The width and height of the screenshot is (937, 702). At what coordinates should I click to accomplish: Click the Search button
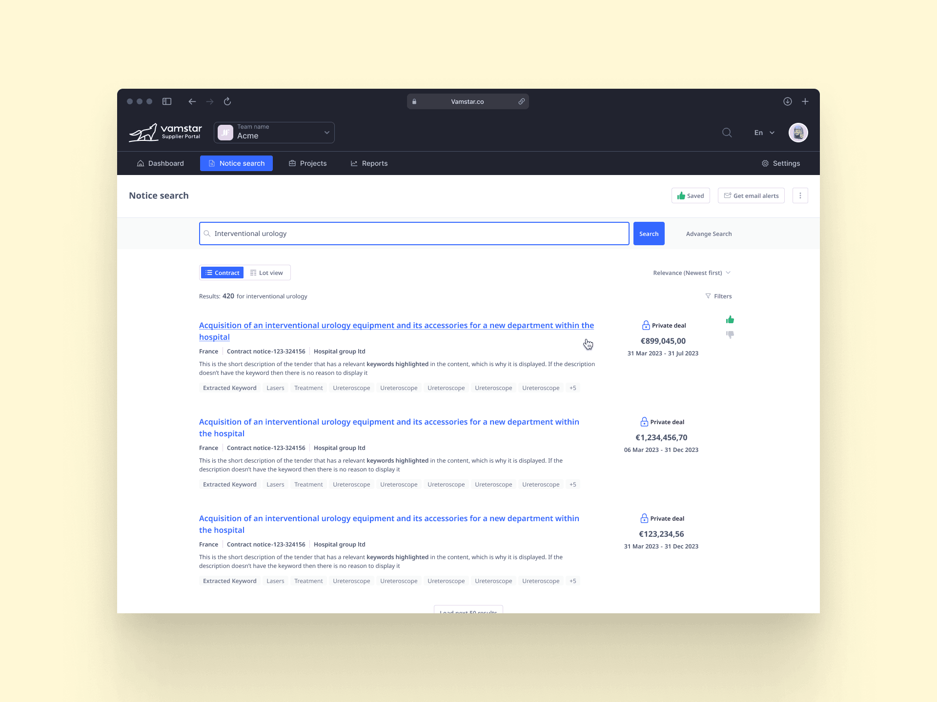click(648, 234)
